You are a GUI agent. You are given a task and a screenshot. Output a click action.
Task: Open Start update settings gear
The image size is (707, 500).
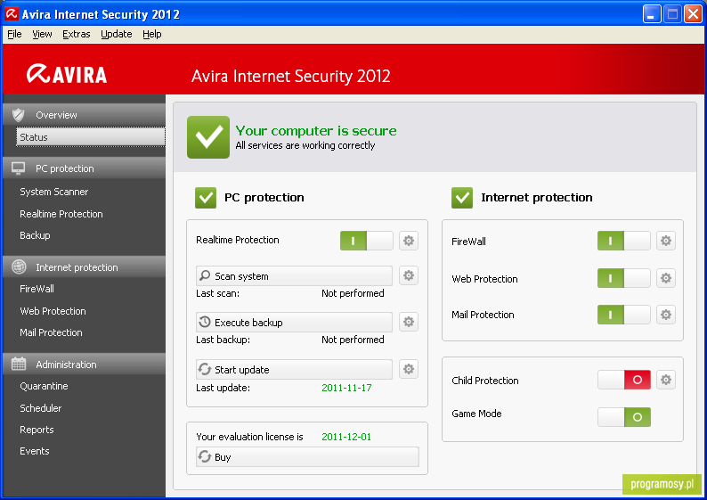pyautogui.click(x=409, y=369)
